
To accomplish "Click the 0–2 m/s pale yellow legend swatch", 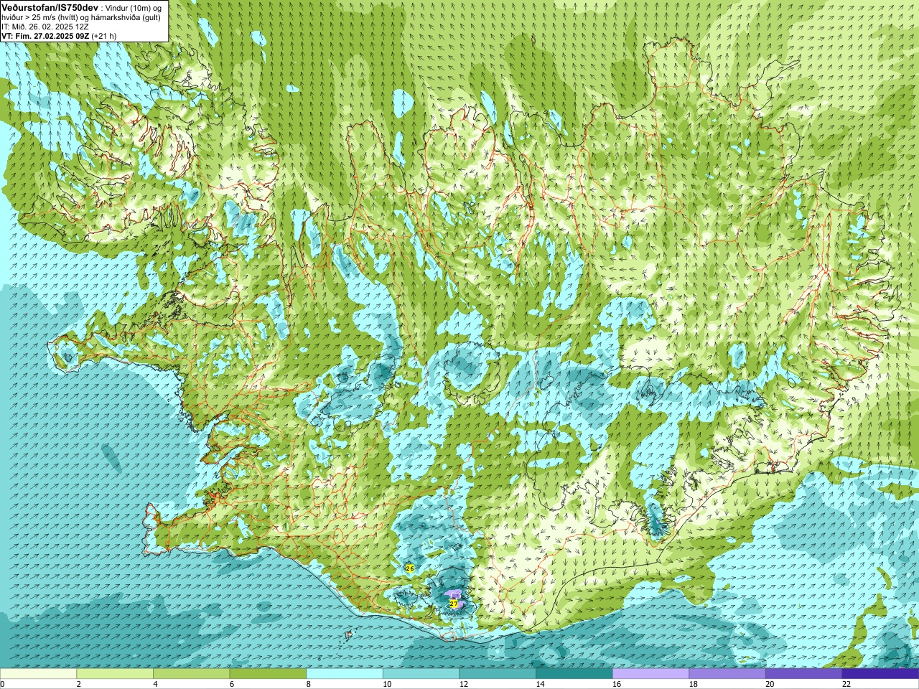I will (38, 674).
